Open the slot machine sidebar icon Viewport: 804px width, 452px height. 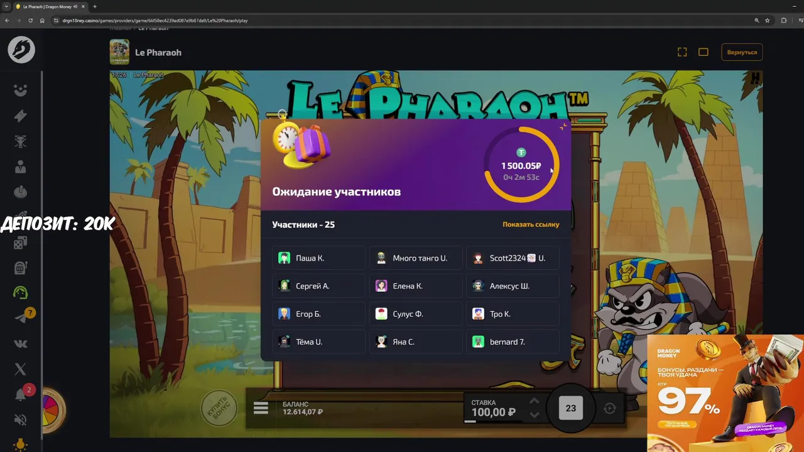coord(21,267)
